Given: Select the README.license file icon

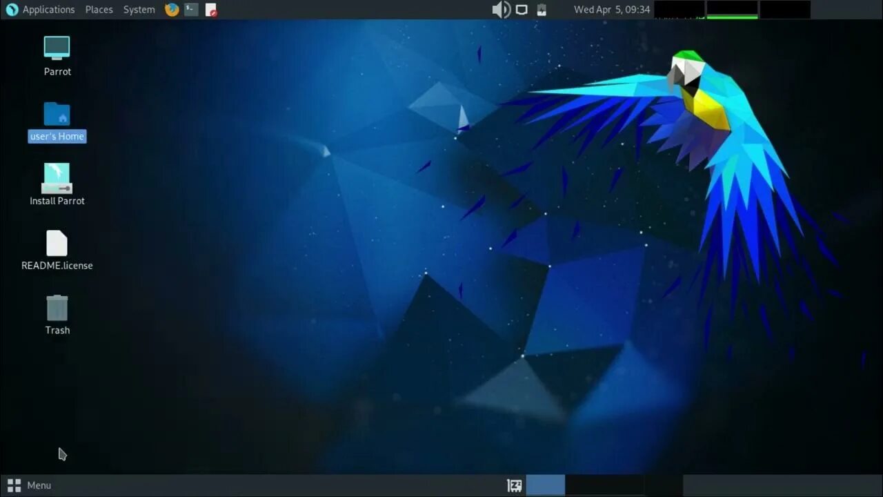Looking at the screenshot, I should [57, 243].
